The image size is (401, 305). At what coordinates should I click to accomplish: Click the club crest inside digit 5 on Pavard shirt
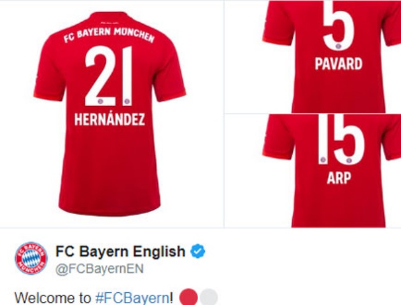click(x=339, y=46)
